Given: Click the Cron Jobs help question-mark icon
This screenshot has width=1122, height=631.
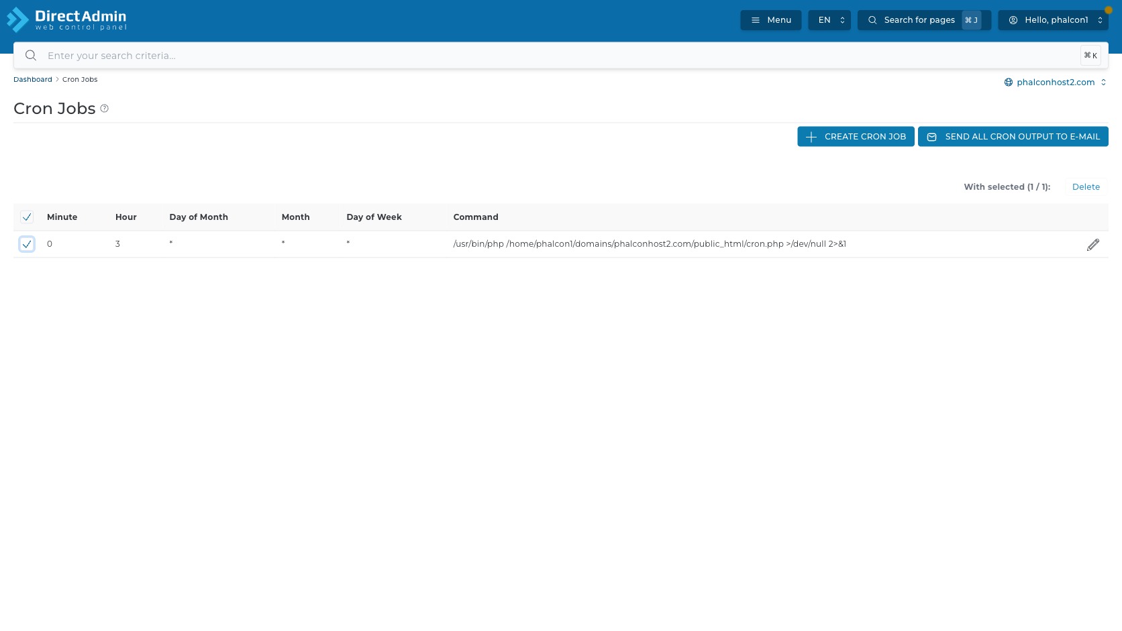Looking at the screenshot, I should point(104,109).
